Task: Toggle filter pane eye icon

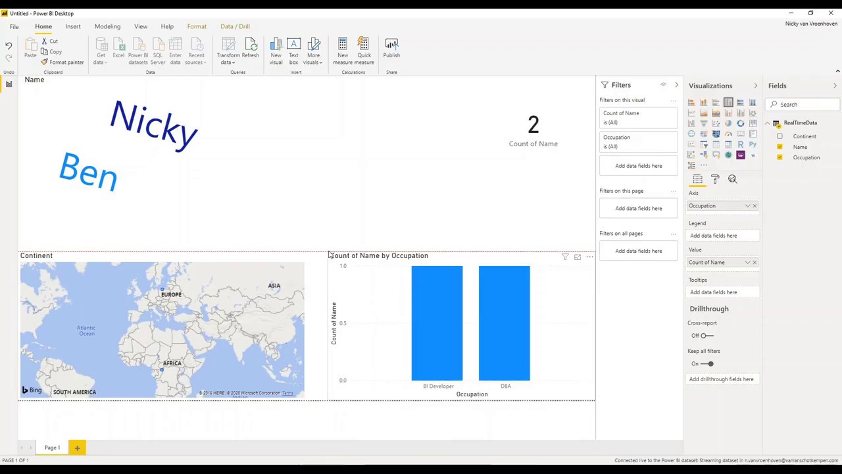Action: coord(663,85)
